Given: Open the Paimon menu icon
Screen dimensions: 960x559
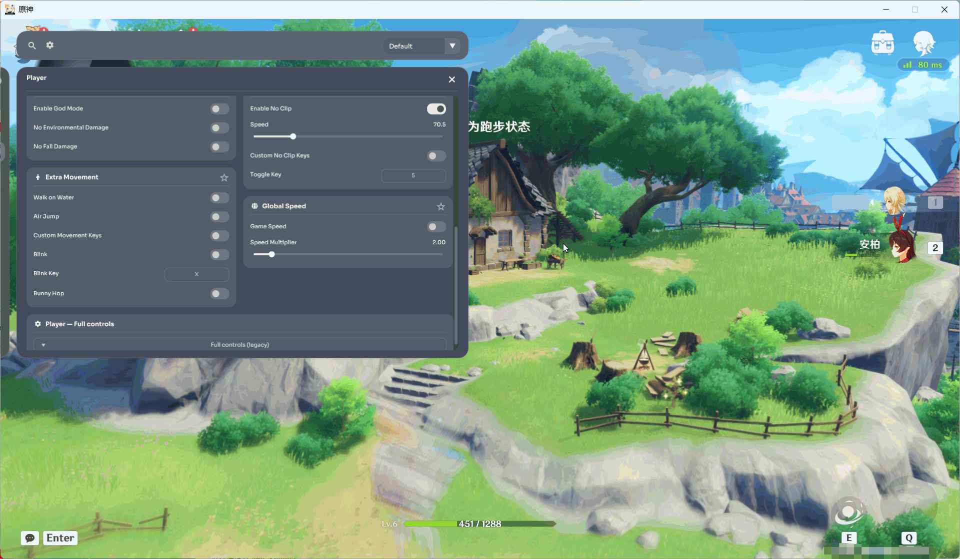Looking at the screenshot, I should (x=924, y=43).
